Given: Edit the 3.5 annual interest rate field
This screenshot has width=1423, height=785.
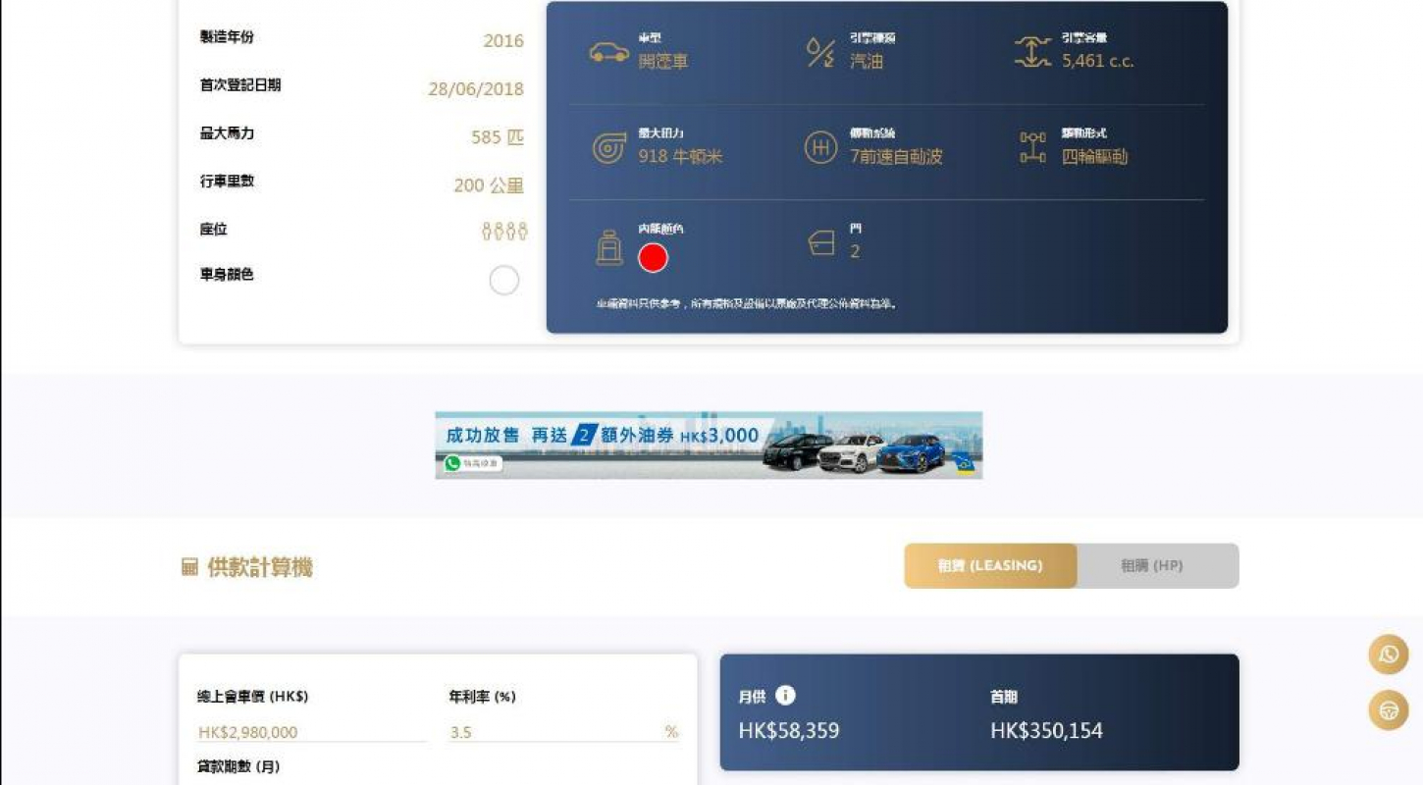Looking at the screenshot, I should tap(563, 732).
